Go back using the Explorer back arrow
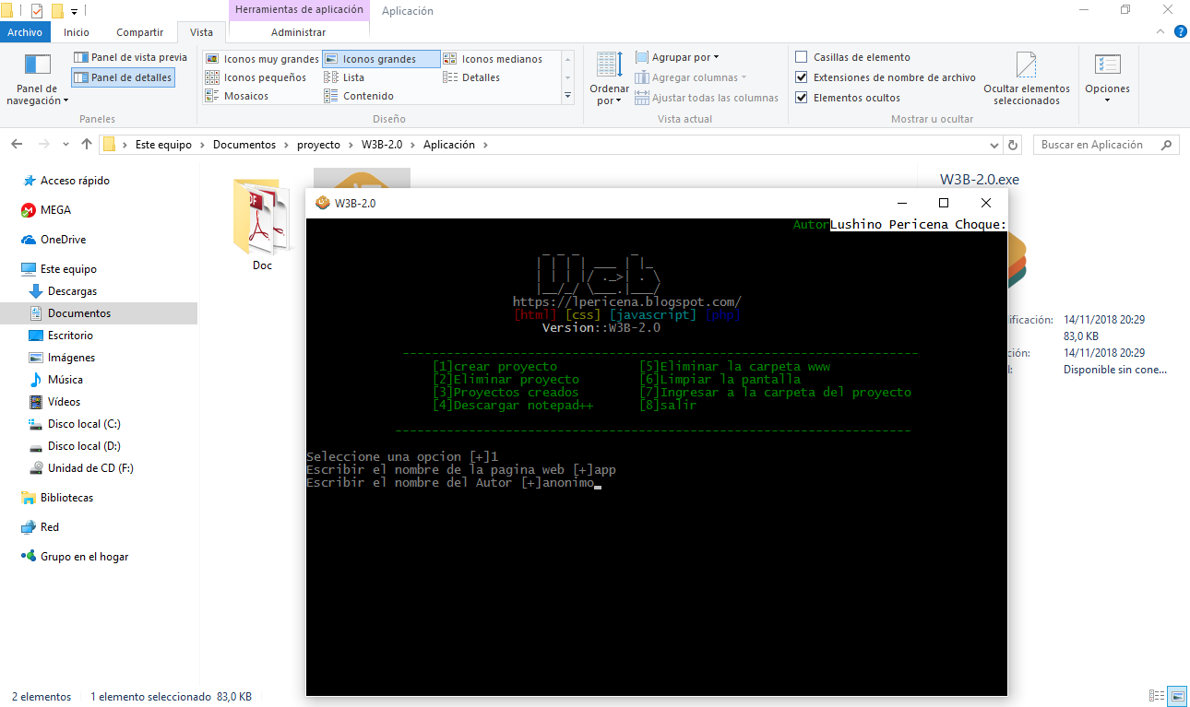Image resolution: width=1190 pixels, height=707 pixels. coord(17,145)
